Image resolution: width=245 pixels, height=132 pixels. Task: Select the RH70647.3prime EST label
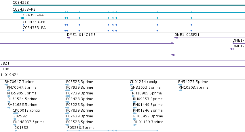coord(19,82)
